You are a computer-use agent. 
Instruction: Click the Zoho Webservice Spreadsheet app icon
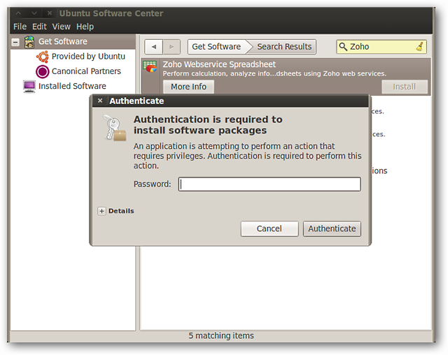point(150,66)
